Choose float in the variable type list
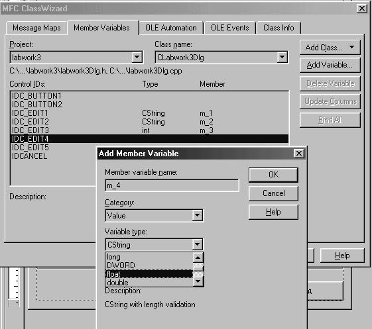372x329 pixels. point(149,274)
